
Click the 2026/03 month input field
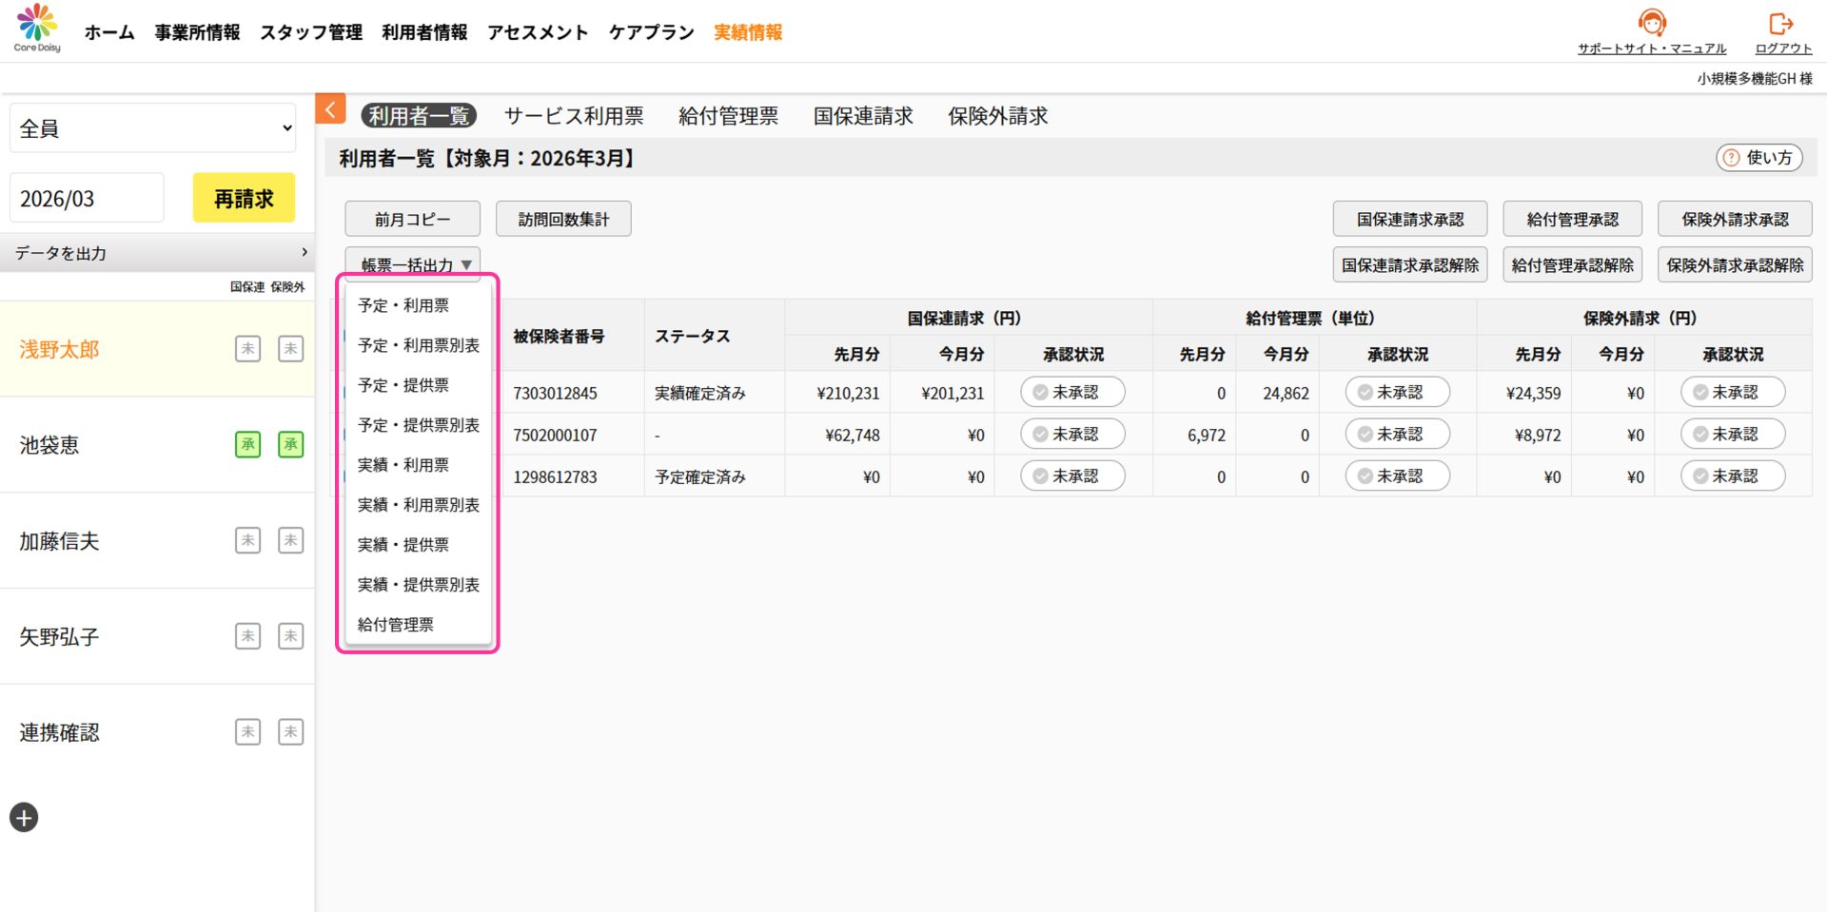[x=87, y=198]
